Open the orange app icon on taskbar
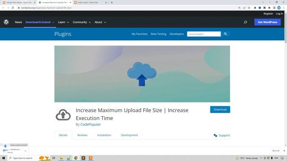 click(x=91, y=158)
